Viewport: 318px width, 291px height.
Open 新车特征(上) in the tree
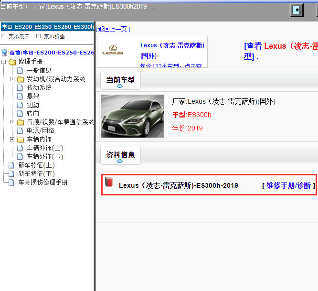coord(36,165)
